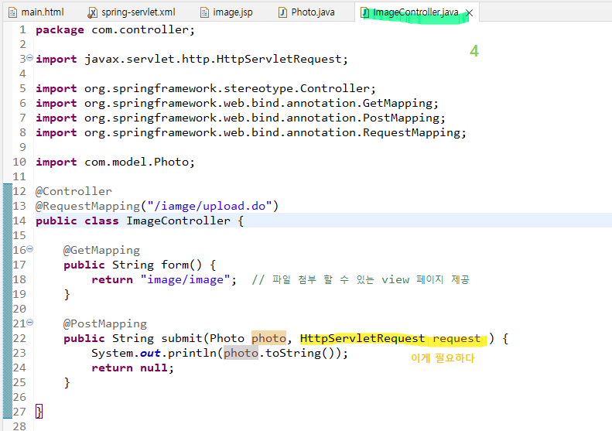612x431 pixels.
Task: Collapse the import block on line 3
Action: coord(30,58)
